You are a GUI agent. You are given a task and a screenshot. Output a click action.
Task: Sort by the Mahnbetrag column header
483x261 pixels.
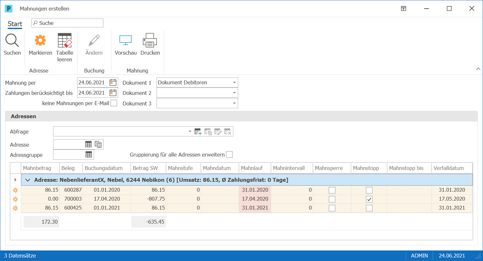(x=40, y=168)
